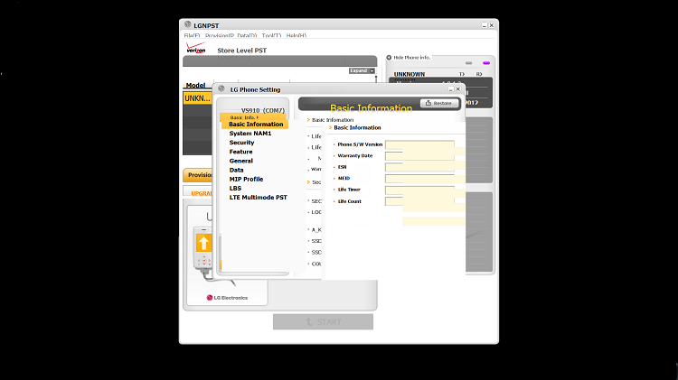Open the Expand dropdown
Viewport: 678px width, 380px height.
(x=362, y=70)
